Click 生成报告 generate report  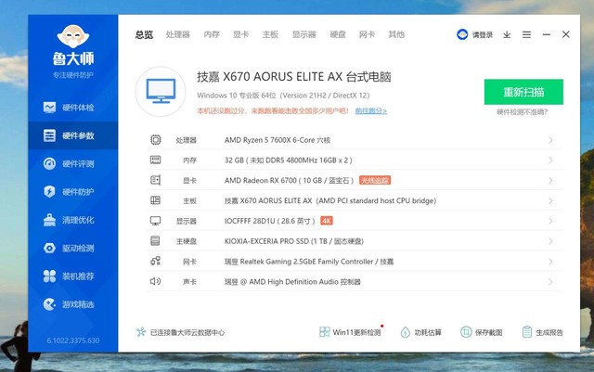click(x=542, y=332)
